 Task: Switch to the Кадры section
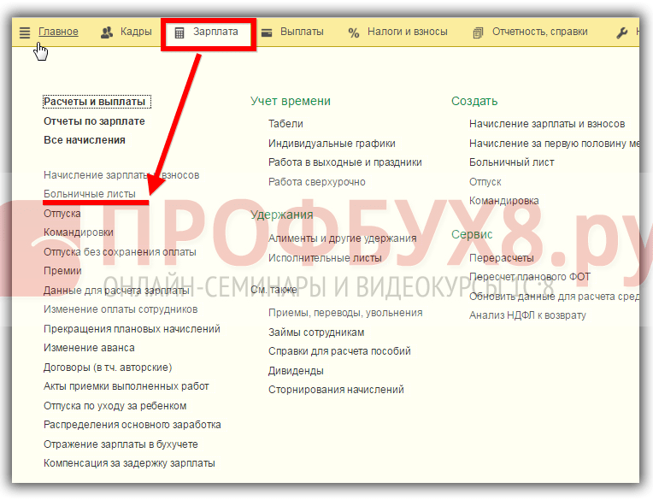136,32
